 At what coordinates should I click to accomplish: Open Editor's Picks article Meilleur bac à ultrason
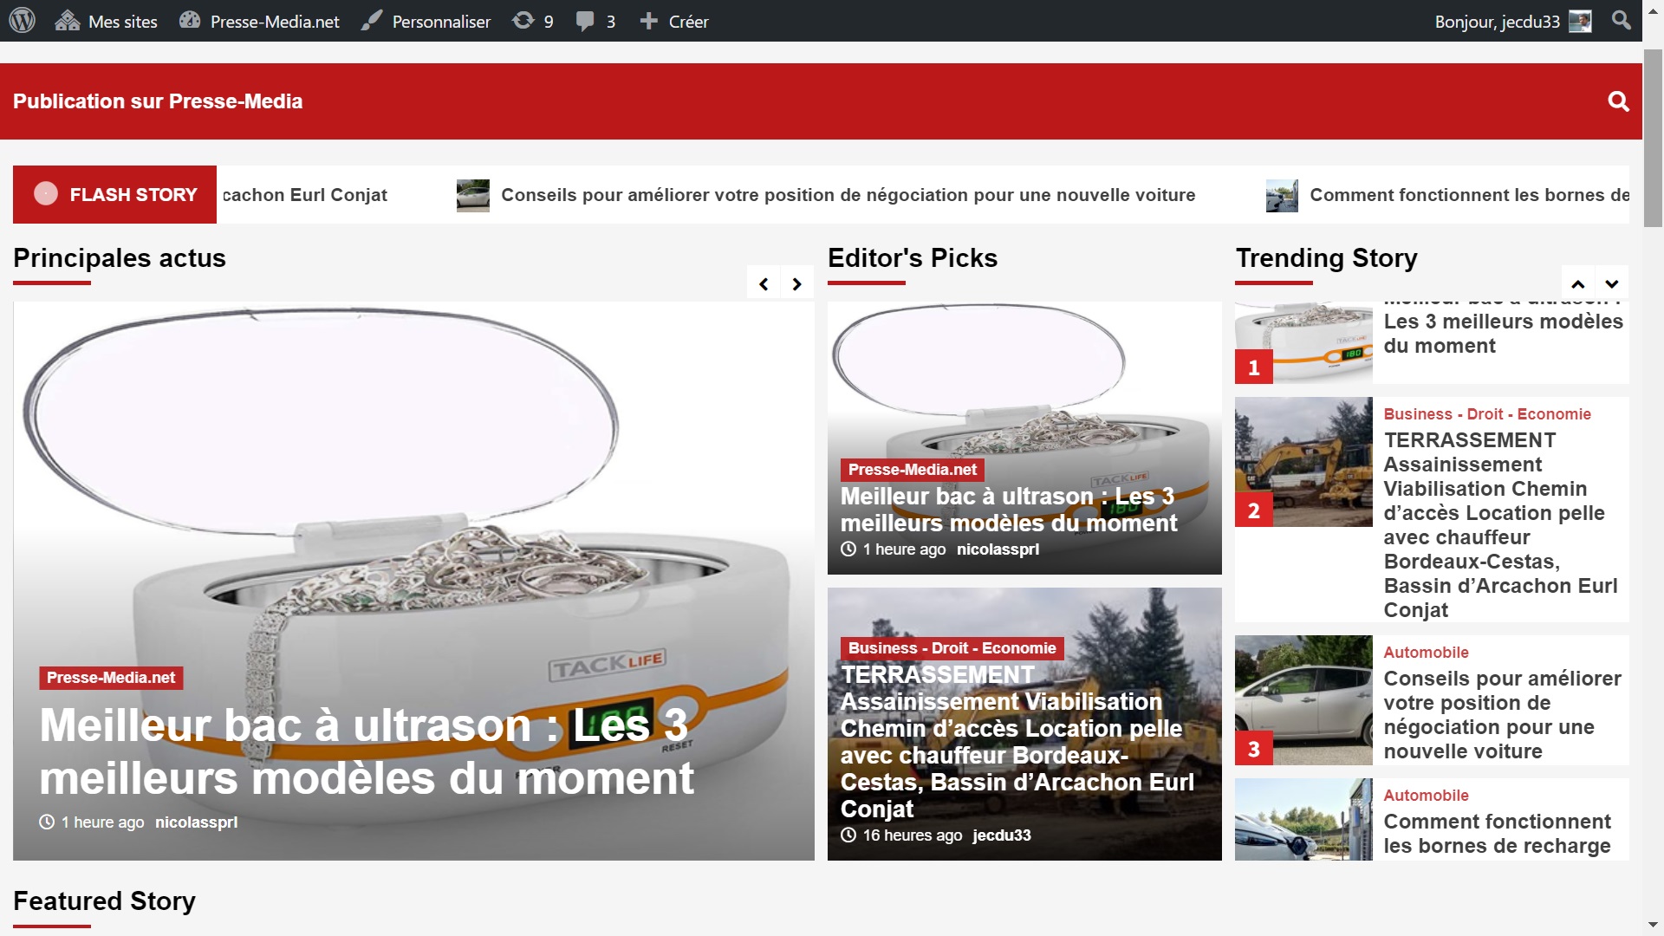pos(1009,510)
